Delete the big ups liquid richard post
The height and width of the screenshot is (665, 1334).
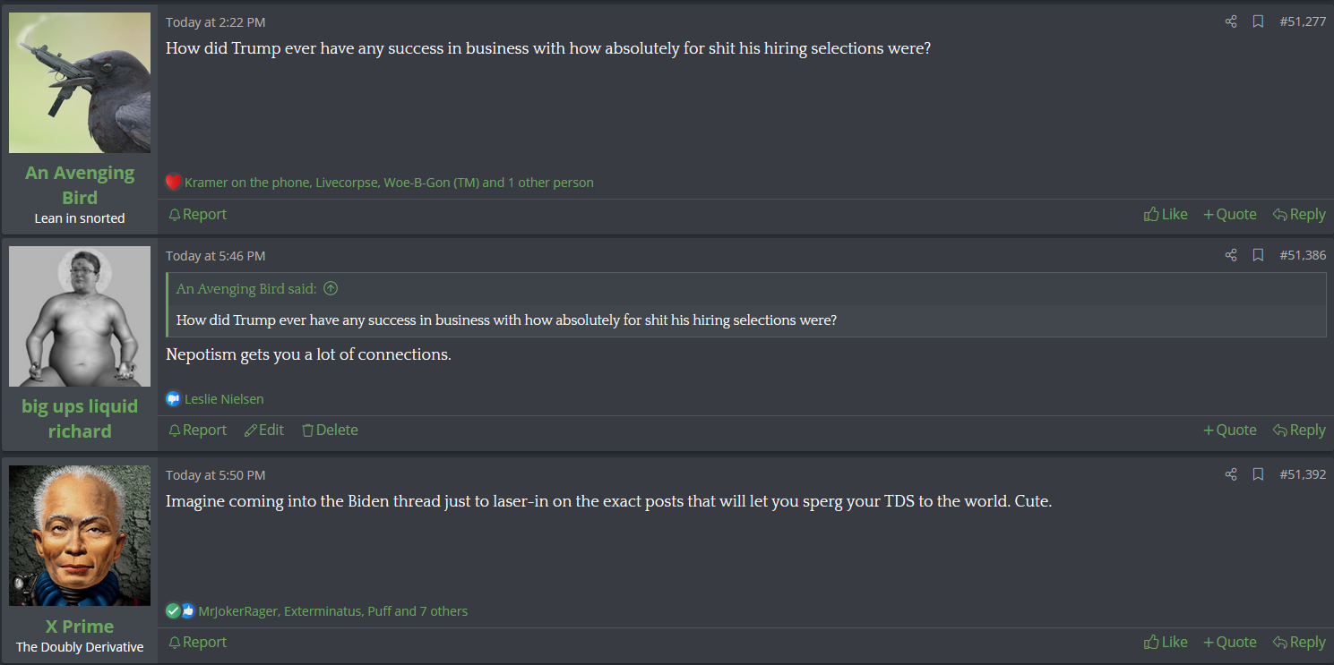(330, 430)
